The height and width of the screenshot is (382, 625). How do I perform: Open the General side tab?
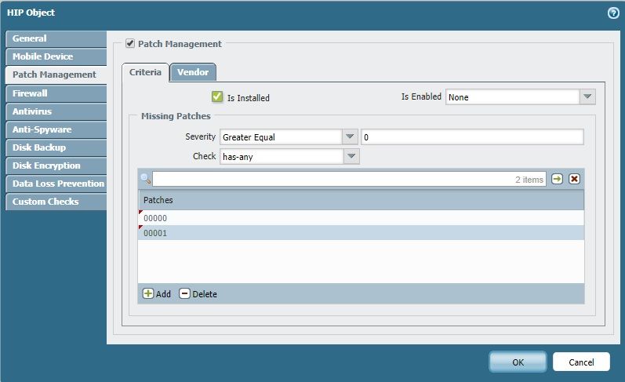point(56,38)
